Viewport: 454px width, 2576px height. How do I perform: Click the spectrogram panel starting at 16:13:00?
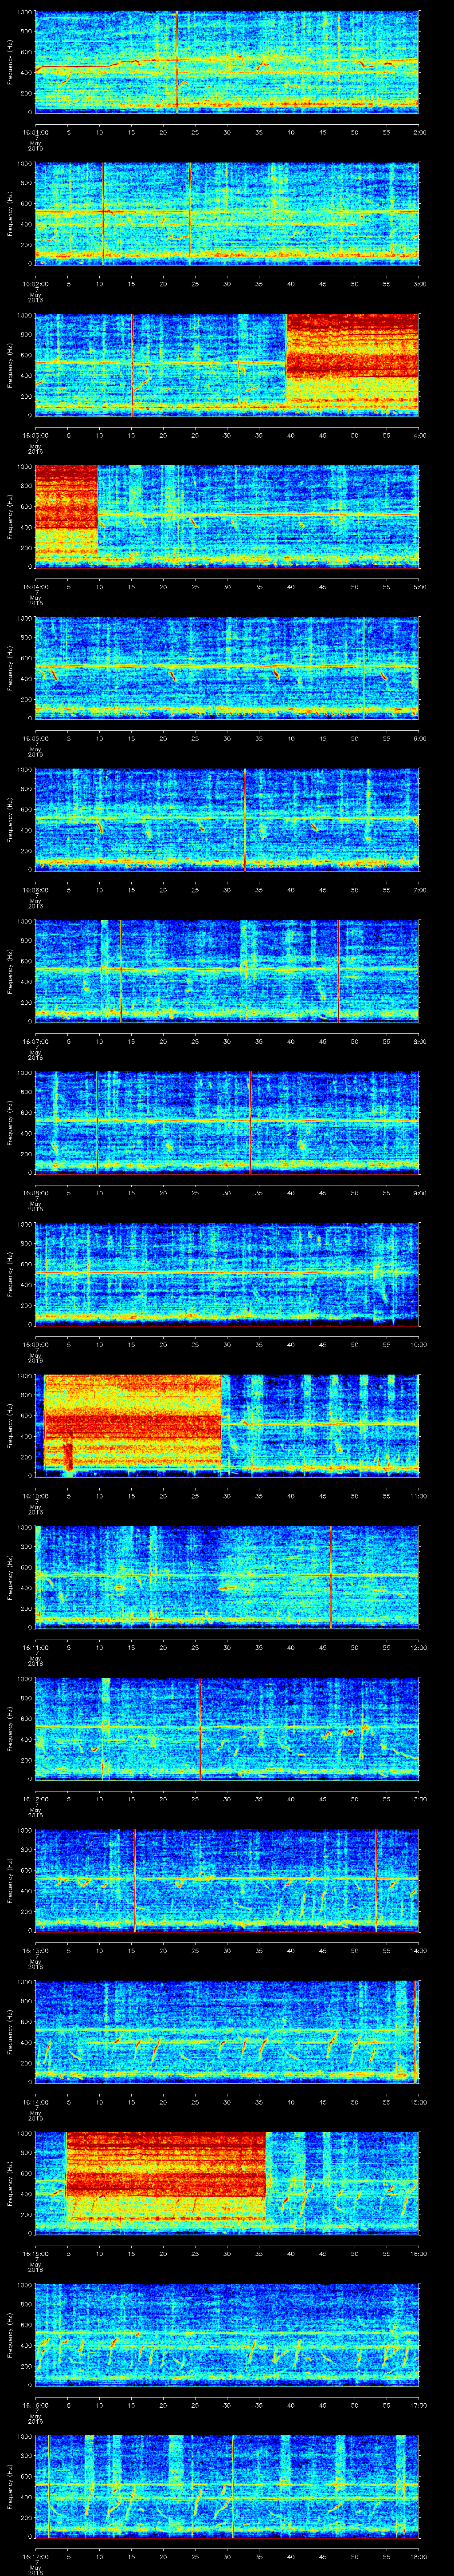tap(227, 1879)
